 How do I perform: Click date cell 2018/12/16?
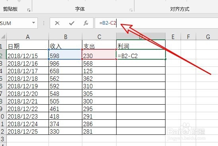[x=28, y=63]
